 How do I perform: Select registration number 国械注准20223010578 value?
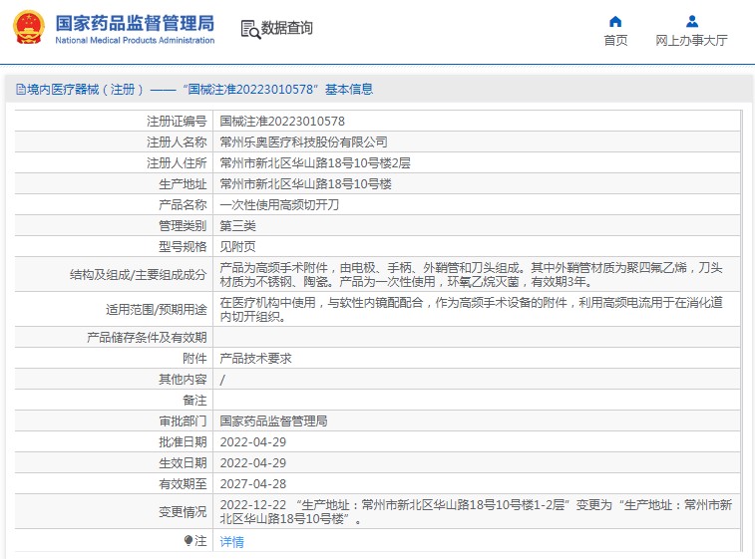282,122
